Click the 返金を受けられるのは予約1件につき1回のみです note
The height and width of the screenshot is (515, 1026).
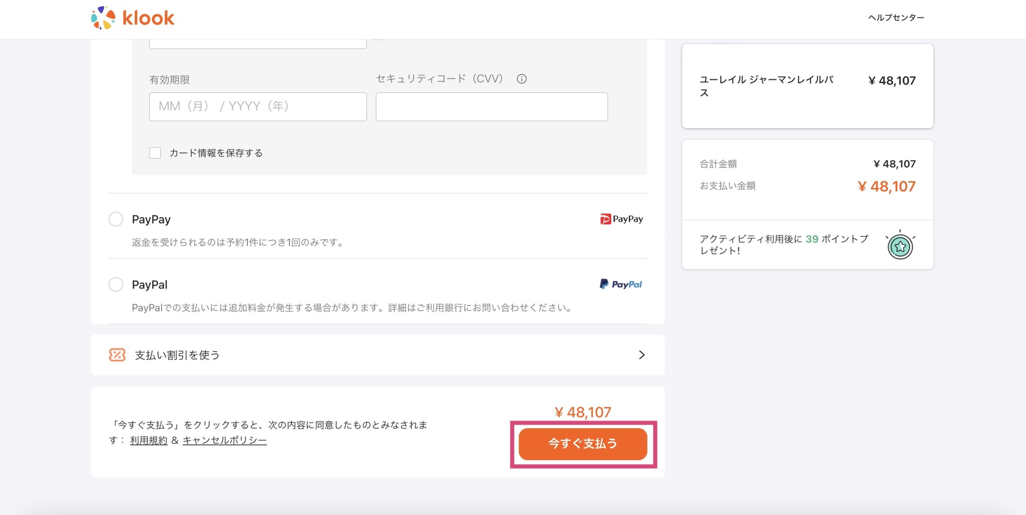click(x=238, y=242)
